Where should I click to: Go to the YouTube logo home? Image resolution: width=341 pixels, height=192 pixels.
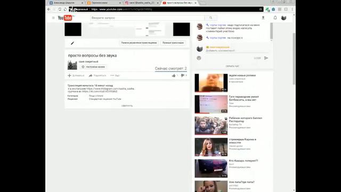65,18
